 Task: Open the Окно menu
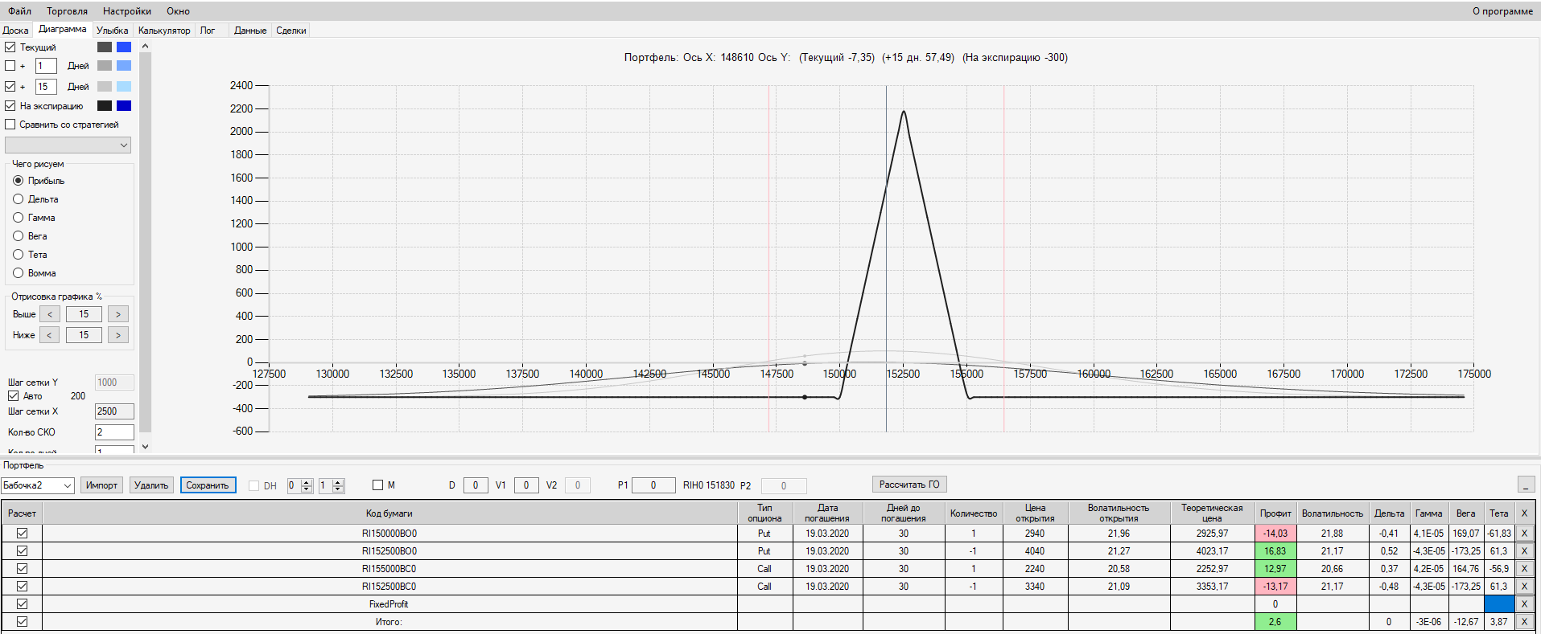point(179,11)
